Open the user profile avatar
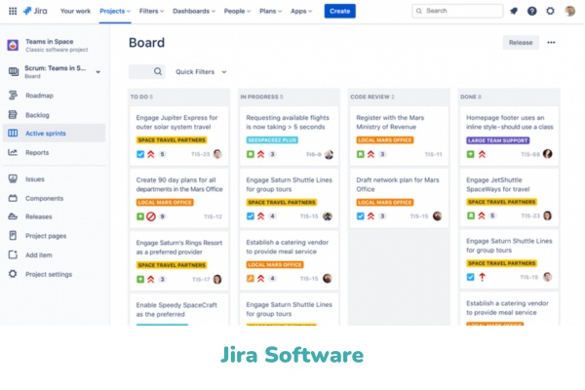The image size is (585, 390). (569, 11)
